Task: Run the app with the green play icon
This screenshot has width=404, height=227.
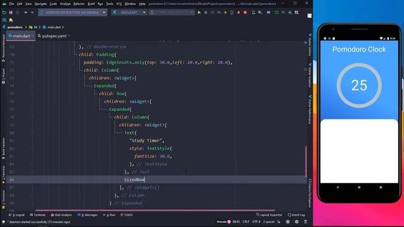Action: click(x=199, y=13)
